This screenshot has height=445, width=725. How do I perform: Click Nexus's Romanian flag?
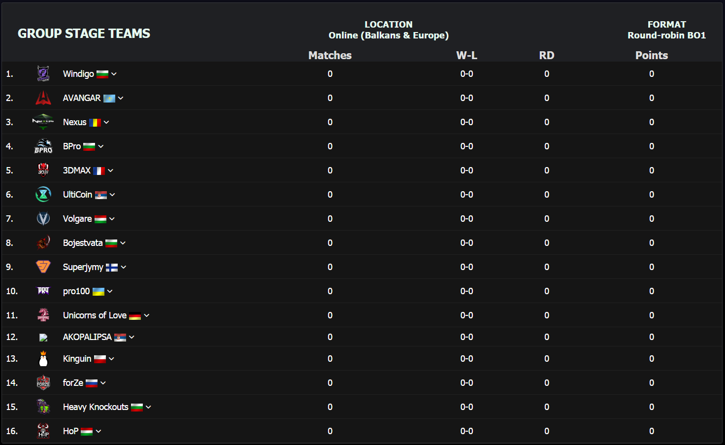95,123
